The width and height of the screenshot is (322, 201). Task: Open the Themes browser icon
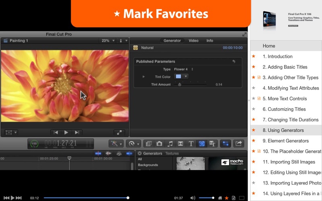tap(212, 144)
